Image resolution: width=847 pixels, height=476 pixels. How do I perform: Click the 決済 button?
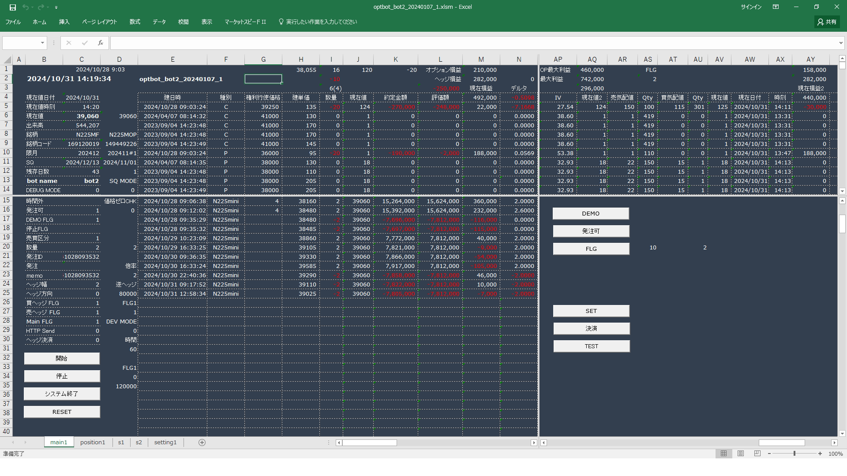[x=591, y=328]
